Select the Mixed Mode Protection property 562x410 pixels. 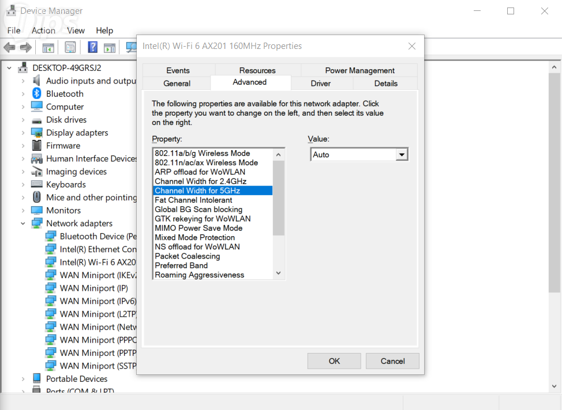tap(213, 237)
